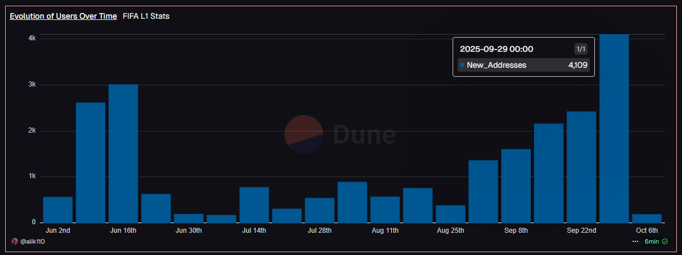Select the Aug 11th bar

tap(385, 209)
